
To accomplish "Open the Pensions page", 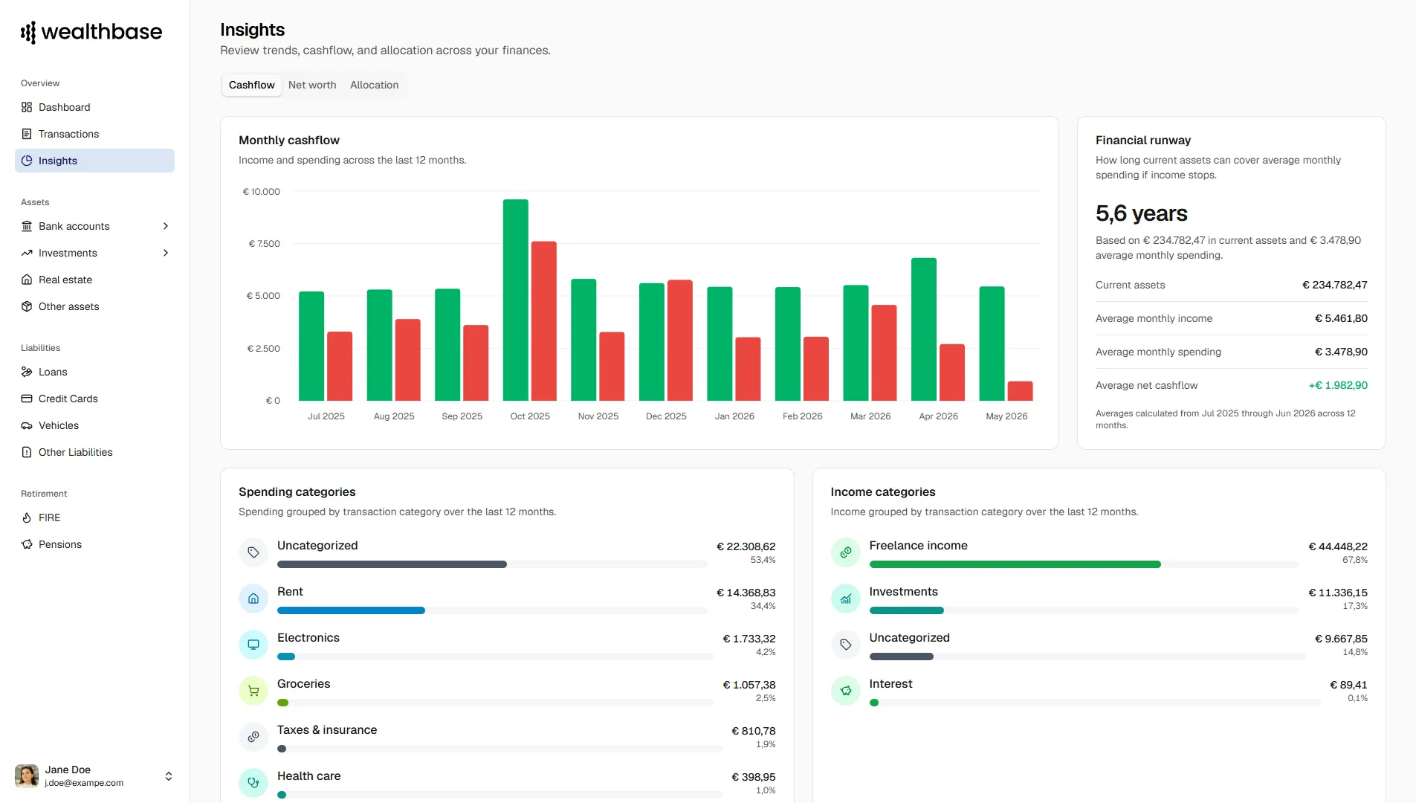I will (94, 544).
